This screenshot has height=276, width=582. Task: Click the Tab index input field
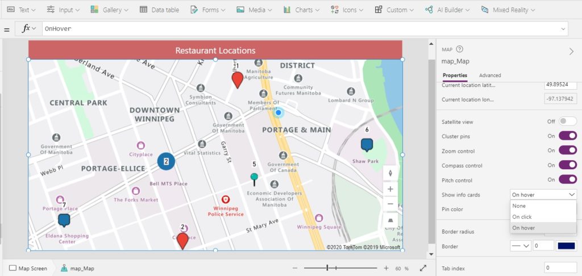point(560,268)
